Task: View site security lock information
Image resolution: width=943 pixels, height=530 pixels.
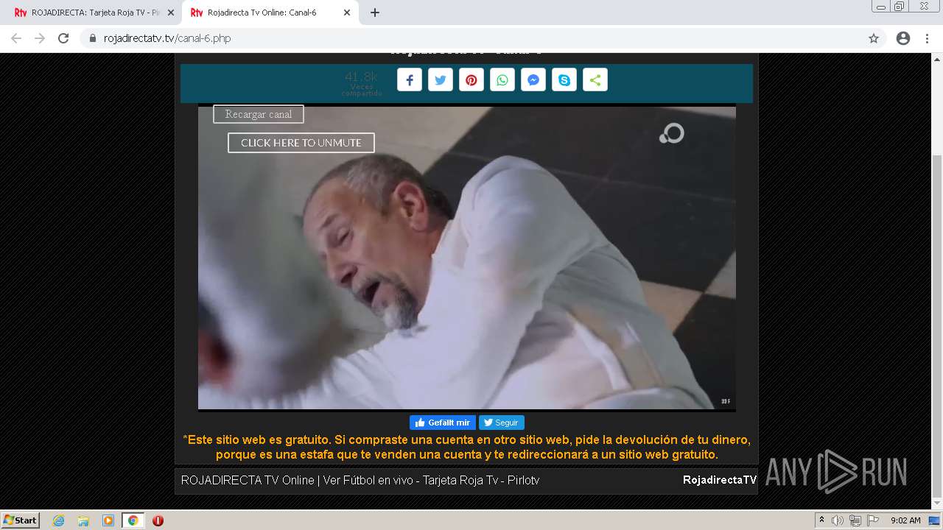Action: pyautogui.click(x=93, y=38)
